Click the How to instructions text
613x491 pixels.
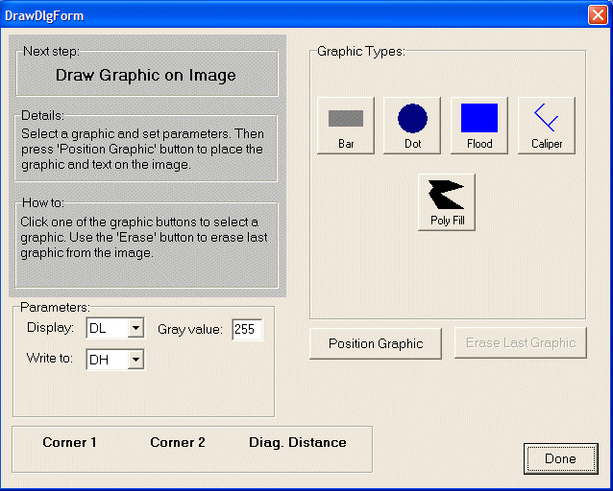[144, 238]
